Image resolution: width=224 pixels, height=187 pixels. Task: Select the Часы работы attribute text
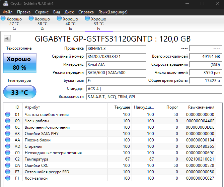(37, 121)
